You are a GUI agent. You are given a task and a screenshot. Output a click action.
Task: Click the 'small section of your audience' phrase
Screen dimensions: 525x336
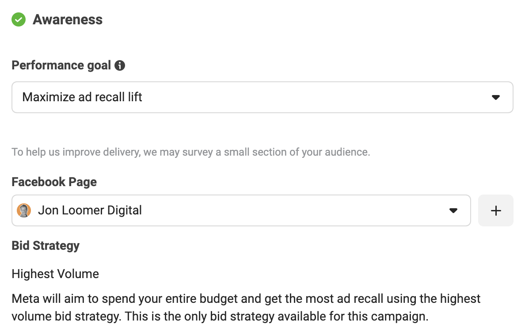[x=297, y=152]
